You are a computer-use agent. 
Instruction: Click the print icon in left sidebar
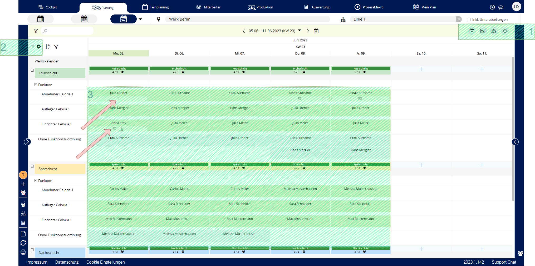coord(23,252)
